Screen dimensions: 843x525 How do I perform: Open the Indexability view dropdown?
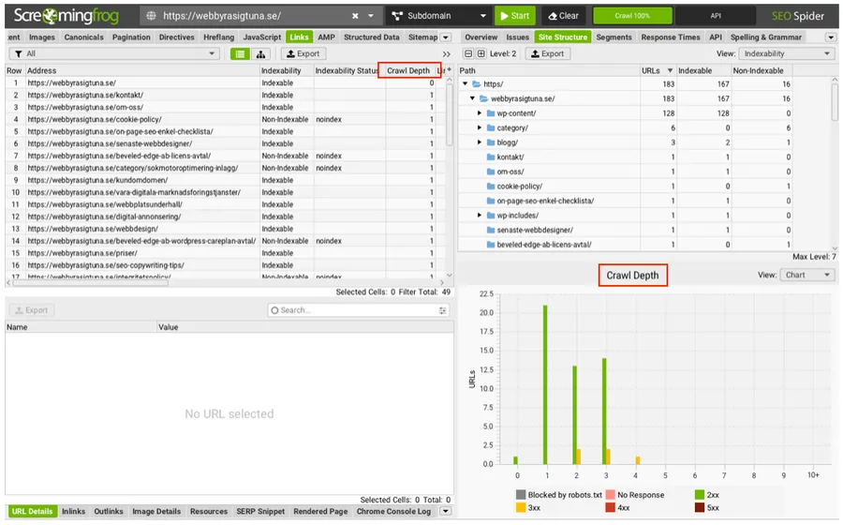coord(787,53)
